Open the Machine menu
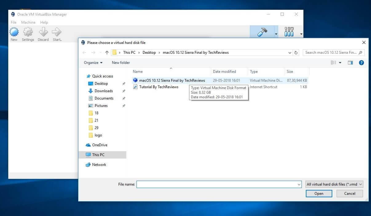The width and height of the screenshot is (371, 216). [28, 22]
